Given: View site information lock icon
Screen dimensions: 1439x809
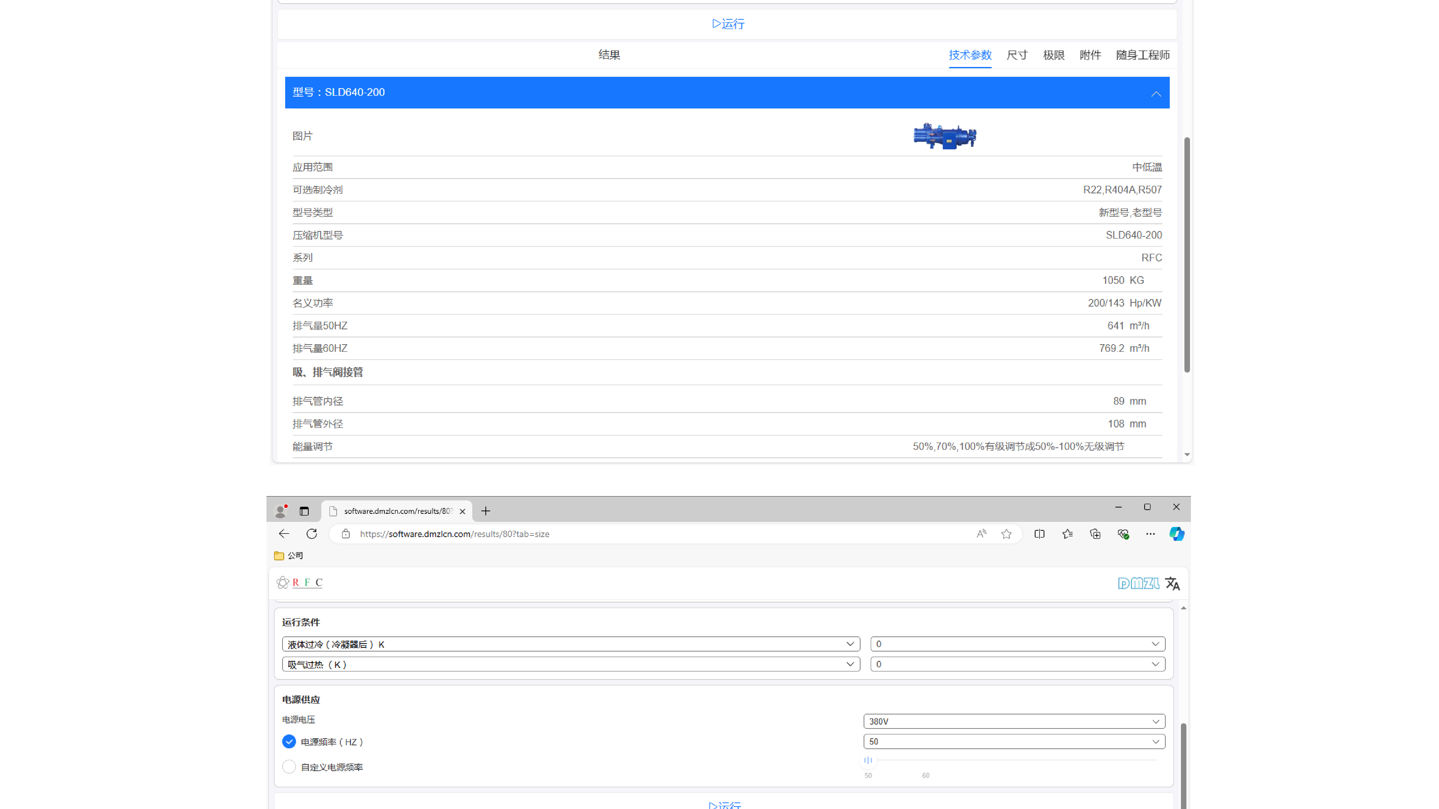Looking at the screenshot, I should [x=346, y=534].
